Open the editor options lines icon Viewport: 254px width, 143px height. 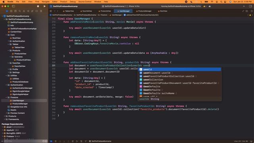[x=247, y=11]
